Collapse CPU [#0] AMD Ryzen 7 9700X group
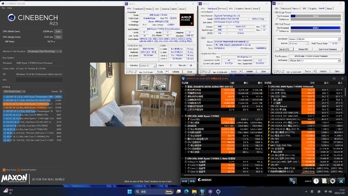 coord(183,116)
